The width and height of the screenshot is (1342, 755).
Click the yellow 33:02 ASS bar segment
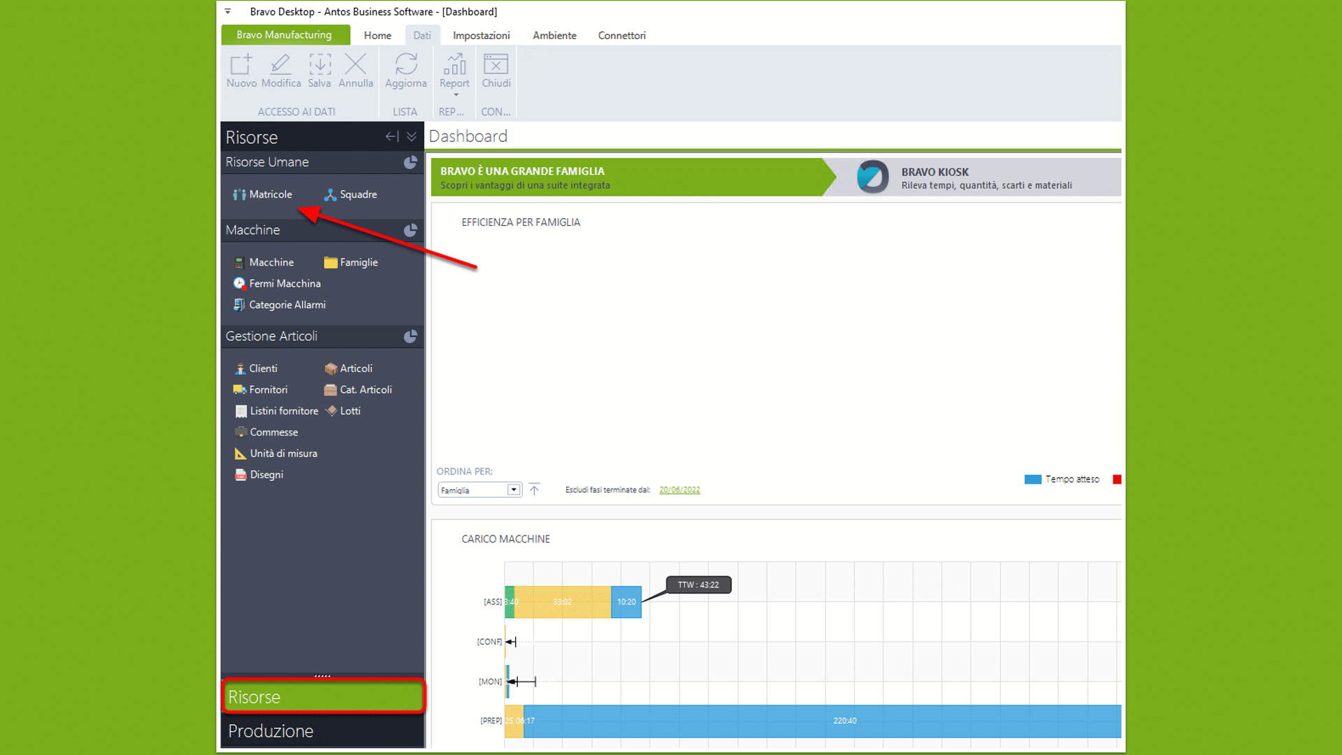point(563,602)
